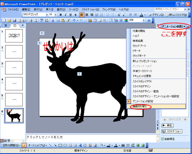Choose 新しいプレゼンテーション from the pane menu
The width and height of the screenshot is (192, 154).
pyautogui.click(x=156, y=61)
